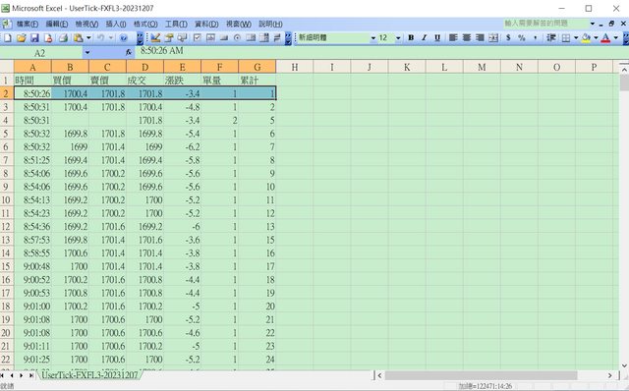Click the Print toolbar icon
The height and width of the screenshot is (391, 629).
(63, 37)
